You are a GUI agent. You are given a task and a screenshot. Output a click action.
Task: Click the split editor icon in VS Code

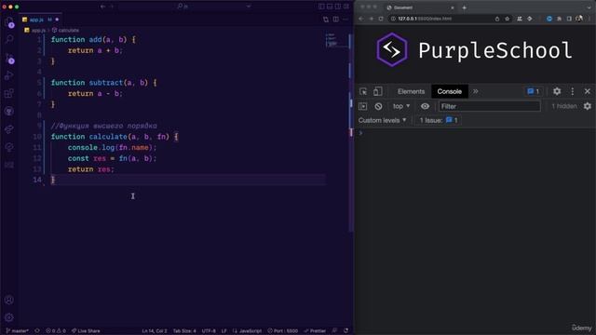pos(336,19)
